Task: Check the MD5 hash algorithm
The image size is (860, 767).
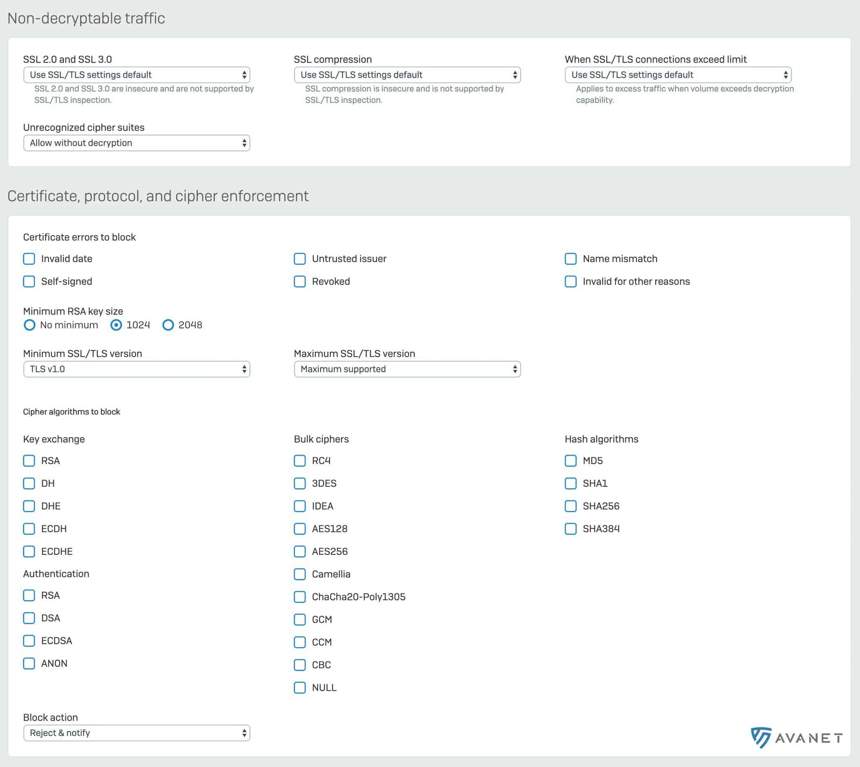Action: tap(571, 461)
